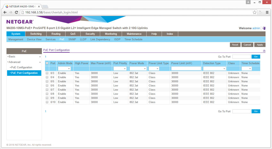Click the top Go button
This screenshot has height=149, width=272.
point(256,57)
